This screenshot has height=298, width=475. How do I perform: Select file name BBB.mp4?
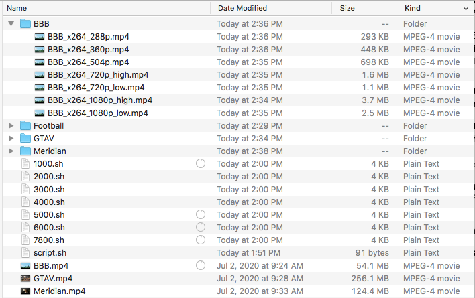pyautogui.click(x=51, y=266)
